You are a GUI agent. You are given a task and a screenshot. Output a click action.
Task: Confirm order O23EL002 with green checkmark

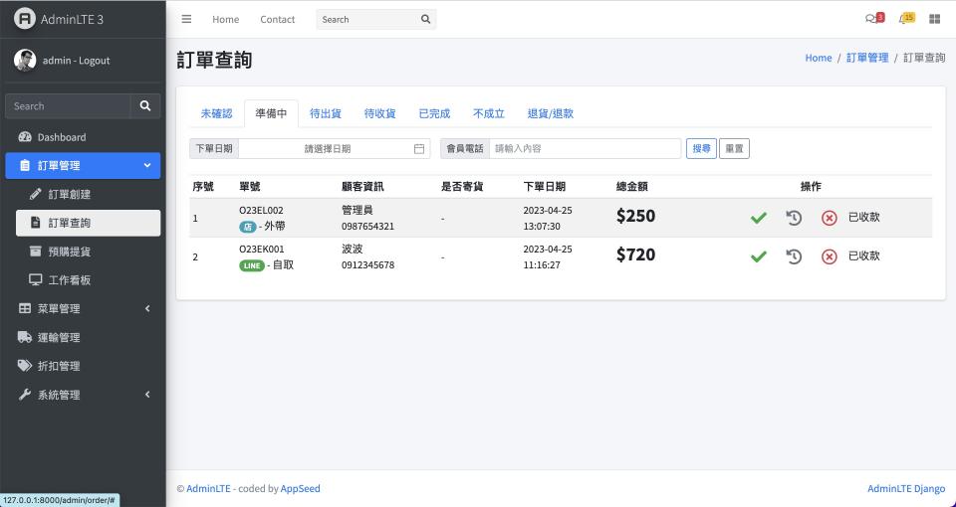759,218
